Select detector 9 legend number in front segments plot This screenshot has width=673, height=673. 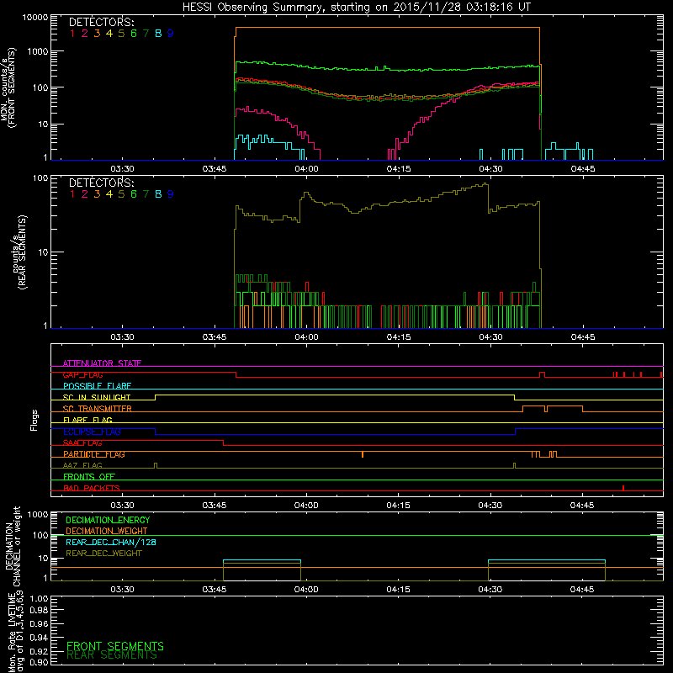[x=171, y=34]
